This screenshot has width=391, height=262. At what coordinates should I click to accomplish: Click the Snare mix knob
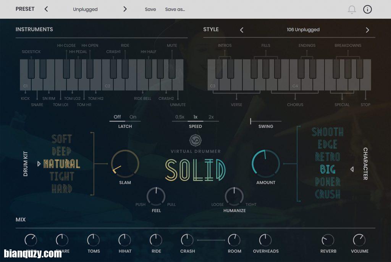(62, 240)
